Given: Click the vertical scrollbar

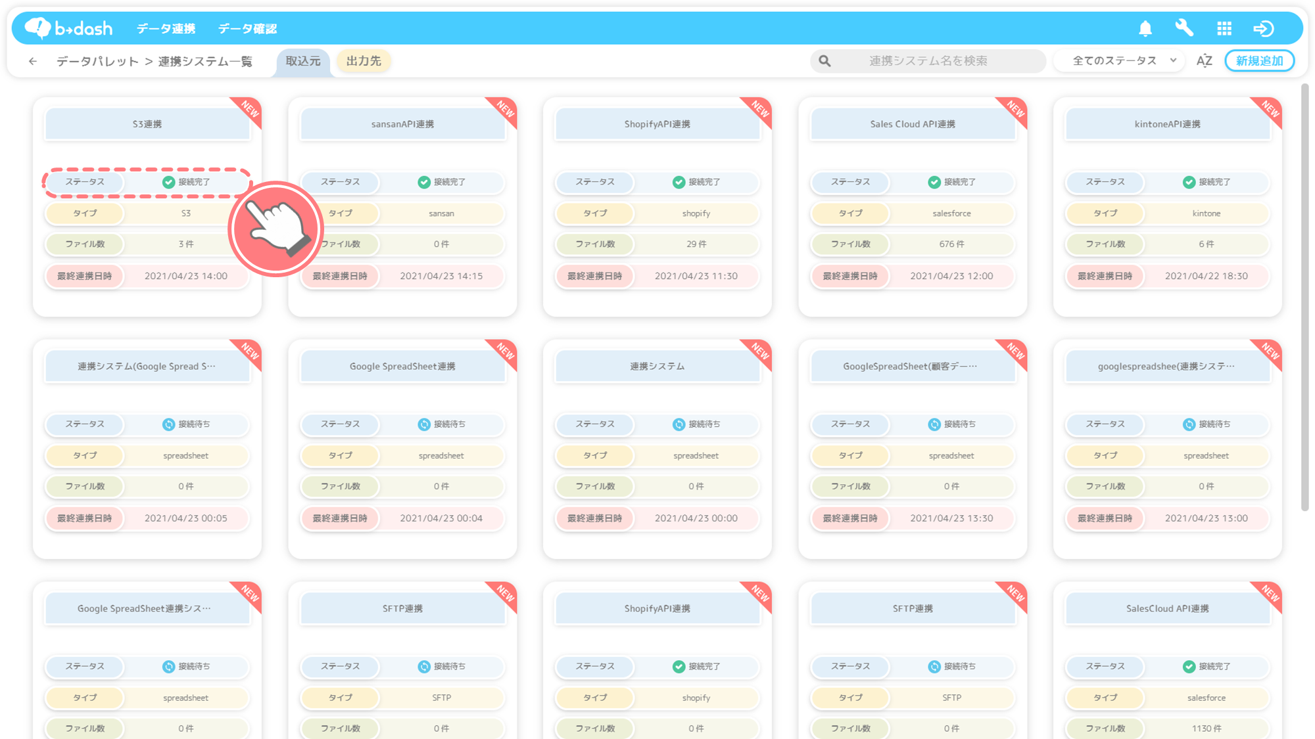Looking at the screenshot, I should (1304, 297).
